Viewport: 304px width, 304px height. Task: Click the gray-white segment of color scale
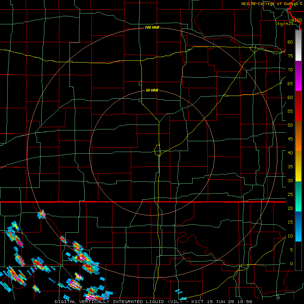click(298, 45)
